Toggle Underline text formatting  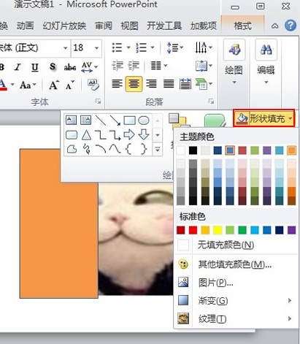[35, 67]
